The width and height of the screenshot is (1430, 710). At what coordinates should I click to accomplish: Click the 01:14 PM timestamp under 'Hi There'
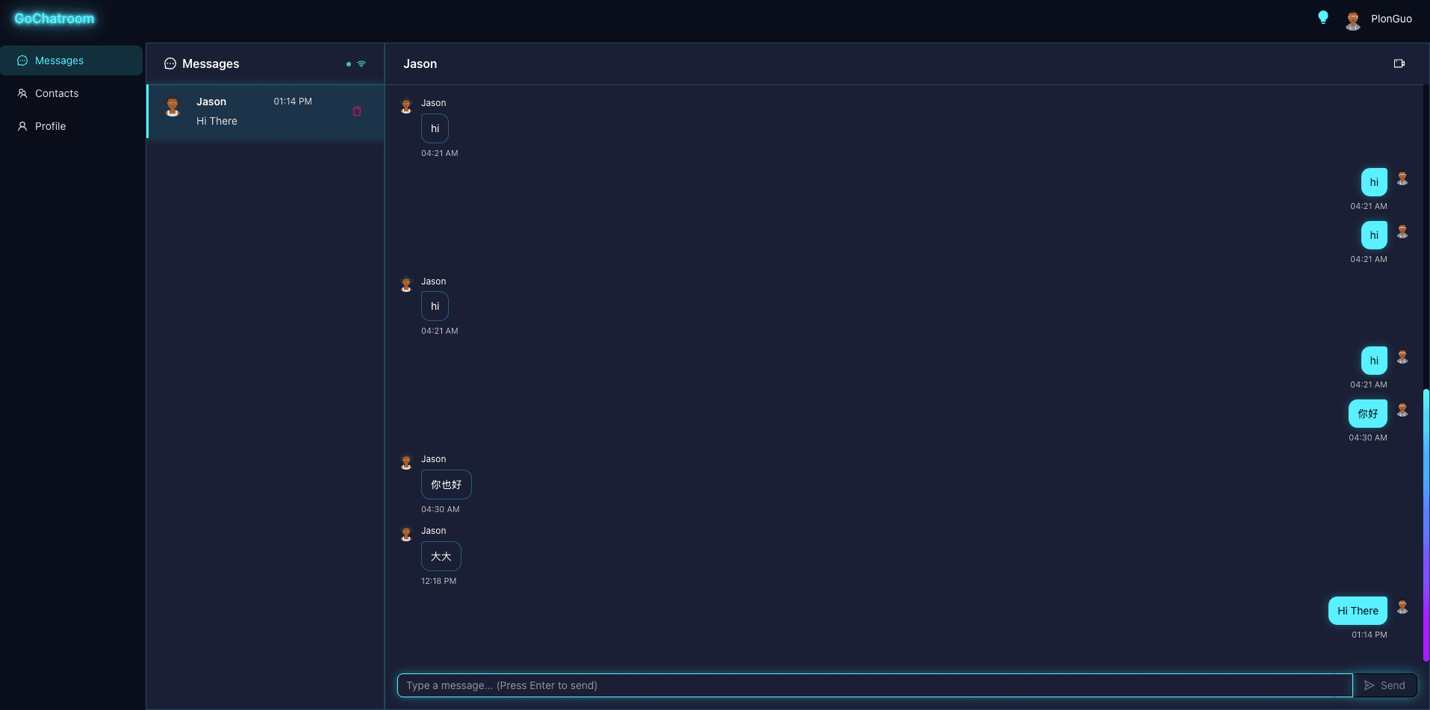point(1370,635)
